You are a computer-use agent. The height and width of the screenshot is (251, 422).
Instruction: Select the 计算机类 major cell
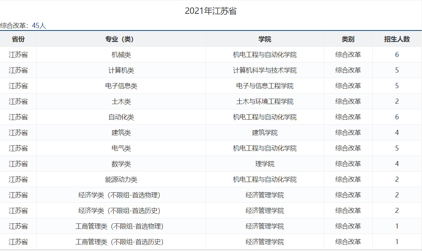[x=121, y=70]
